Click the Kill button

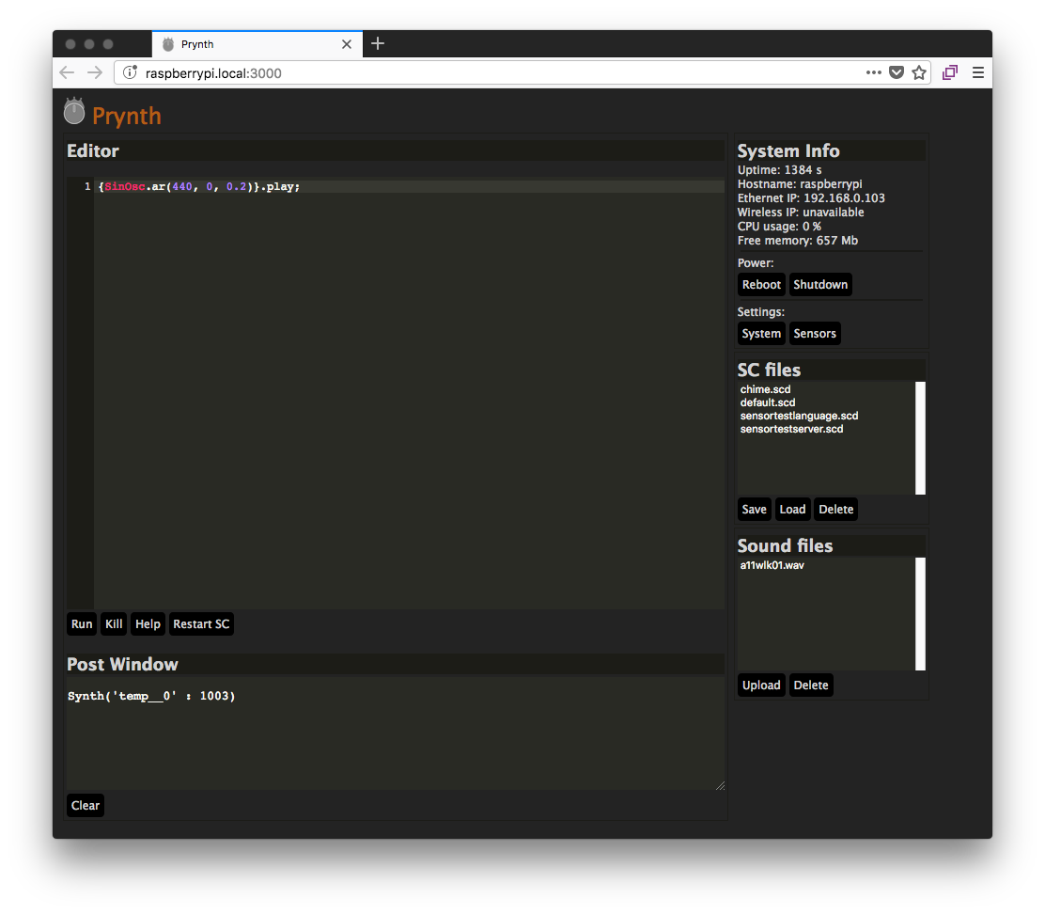pyautogui.click(x=114, y=624)
